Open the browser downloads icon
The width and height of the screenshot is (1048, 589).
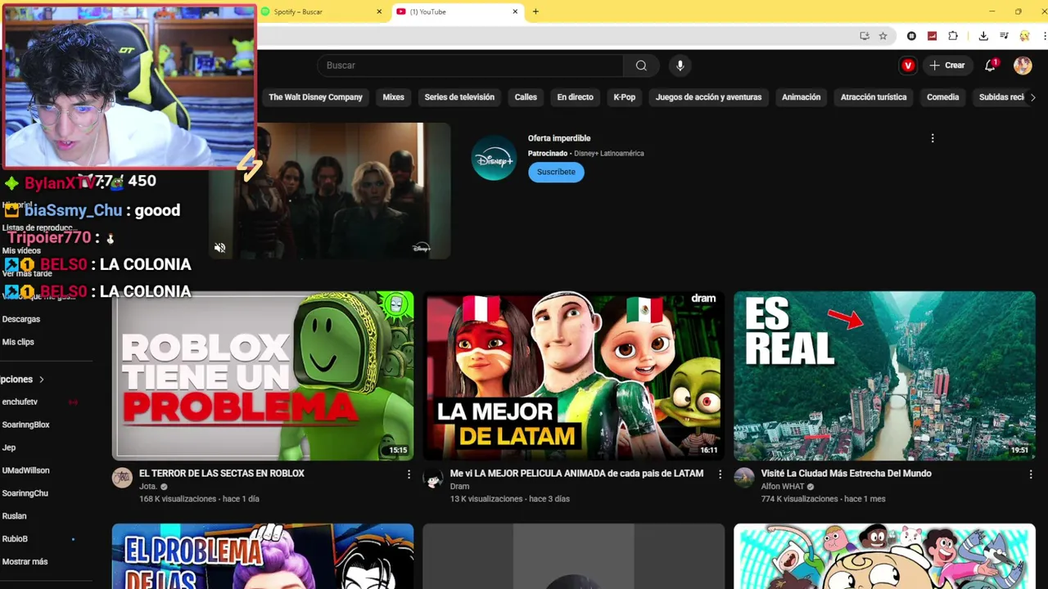pyautogui.click(x=983, y=36)
